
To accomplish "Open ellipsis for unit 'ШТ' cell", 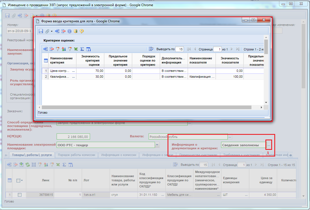I will click(x=246, y=195).
